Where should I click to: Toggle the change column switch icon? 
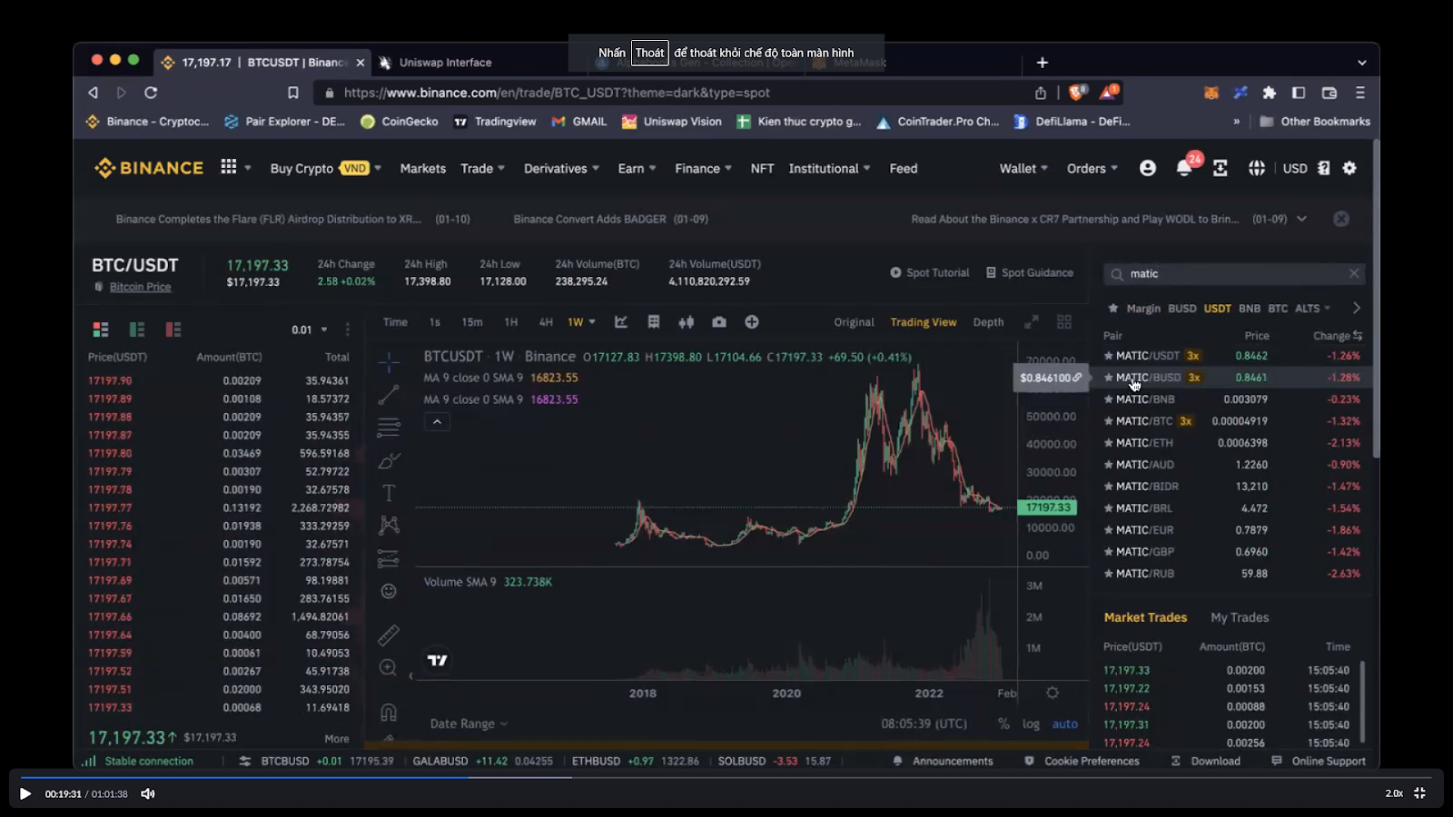click(1358, 336)
